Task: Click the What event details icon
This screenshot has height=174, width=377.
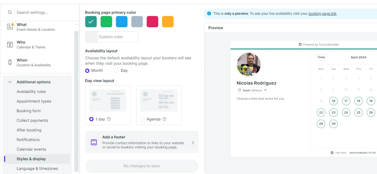Action: [x=10, y=27]
